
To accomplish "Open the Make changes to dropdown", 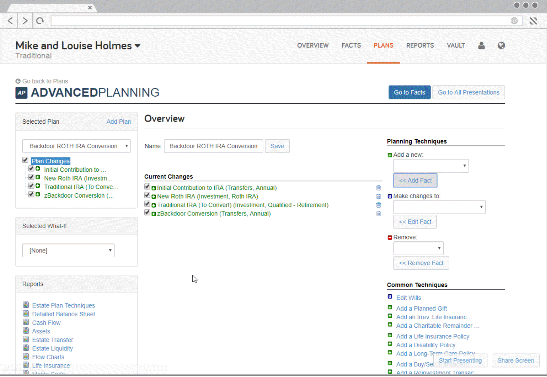I will [x=439, y=207].
